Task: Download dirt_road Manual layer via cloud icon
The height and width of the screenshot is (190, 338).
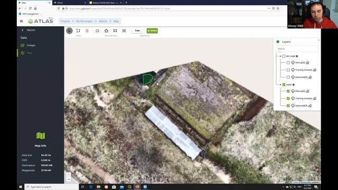Action: pyautogui.click(x=293, y=63)
